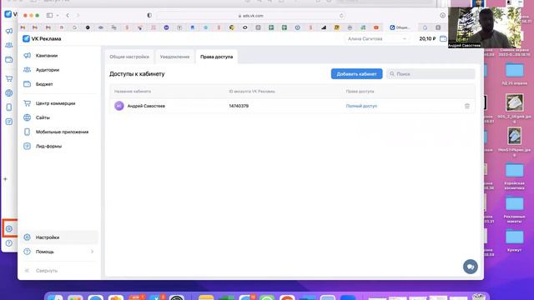Click the Safari forward arrow
This screenshot has height=300, width=534.
78,15
